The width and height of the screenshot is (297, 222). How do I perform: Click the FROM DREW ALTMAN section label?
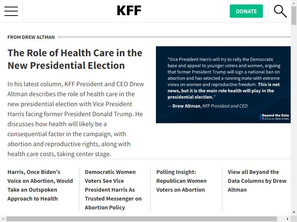(x=31, y=37)
